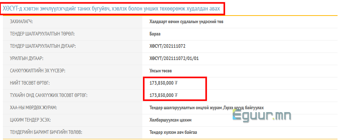Select the ТУХАЙН ОНД САНХҮҮЖИХ ТӨСӨВТ ӨРТӨГ label
339x140 pixels.
[x=49, y=96]
